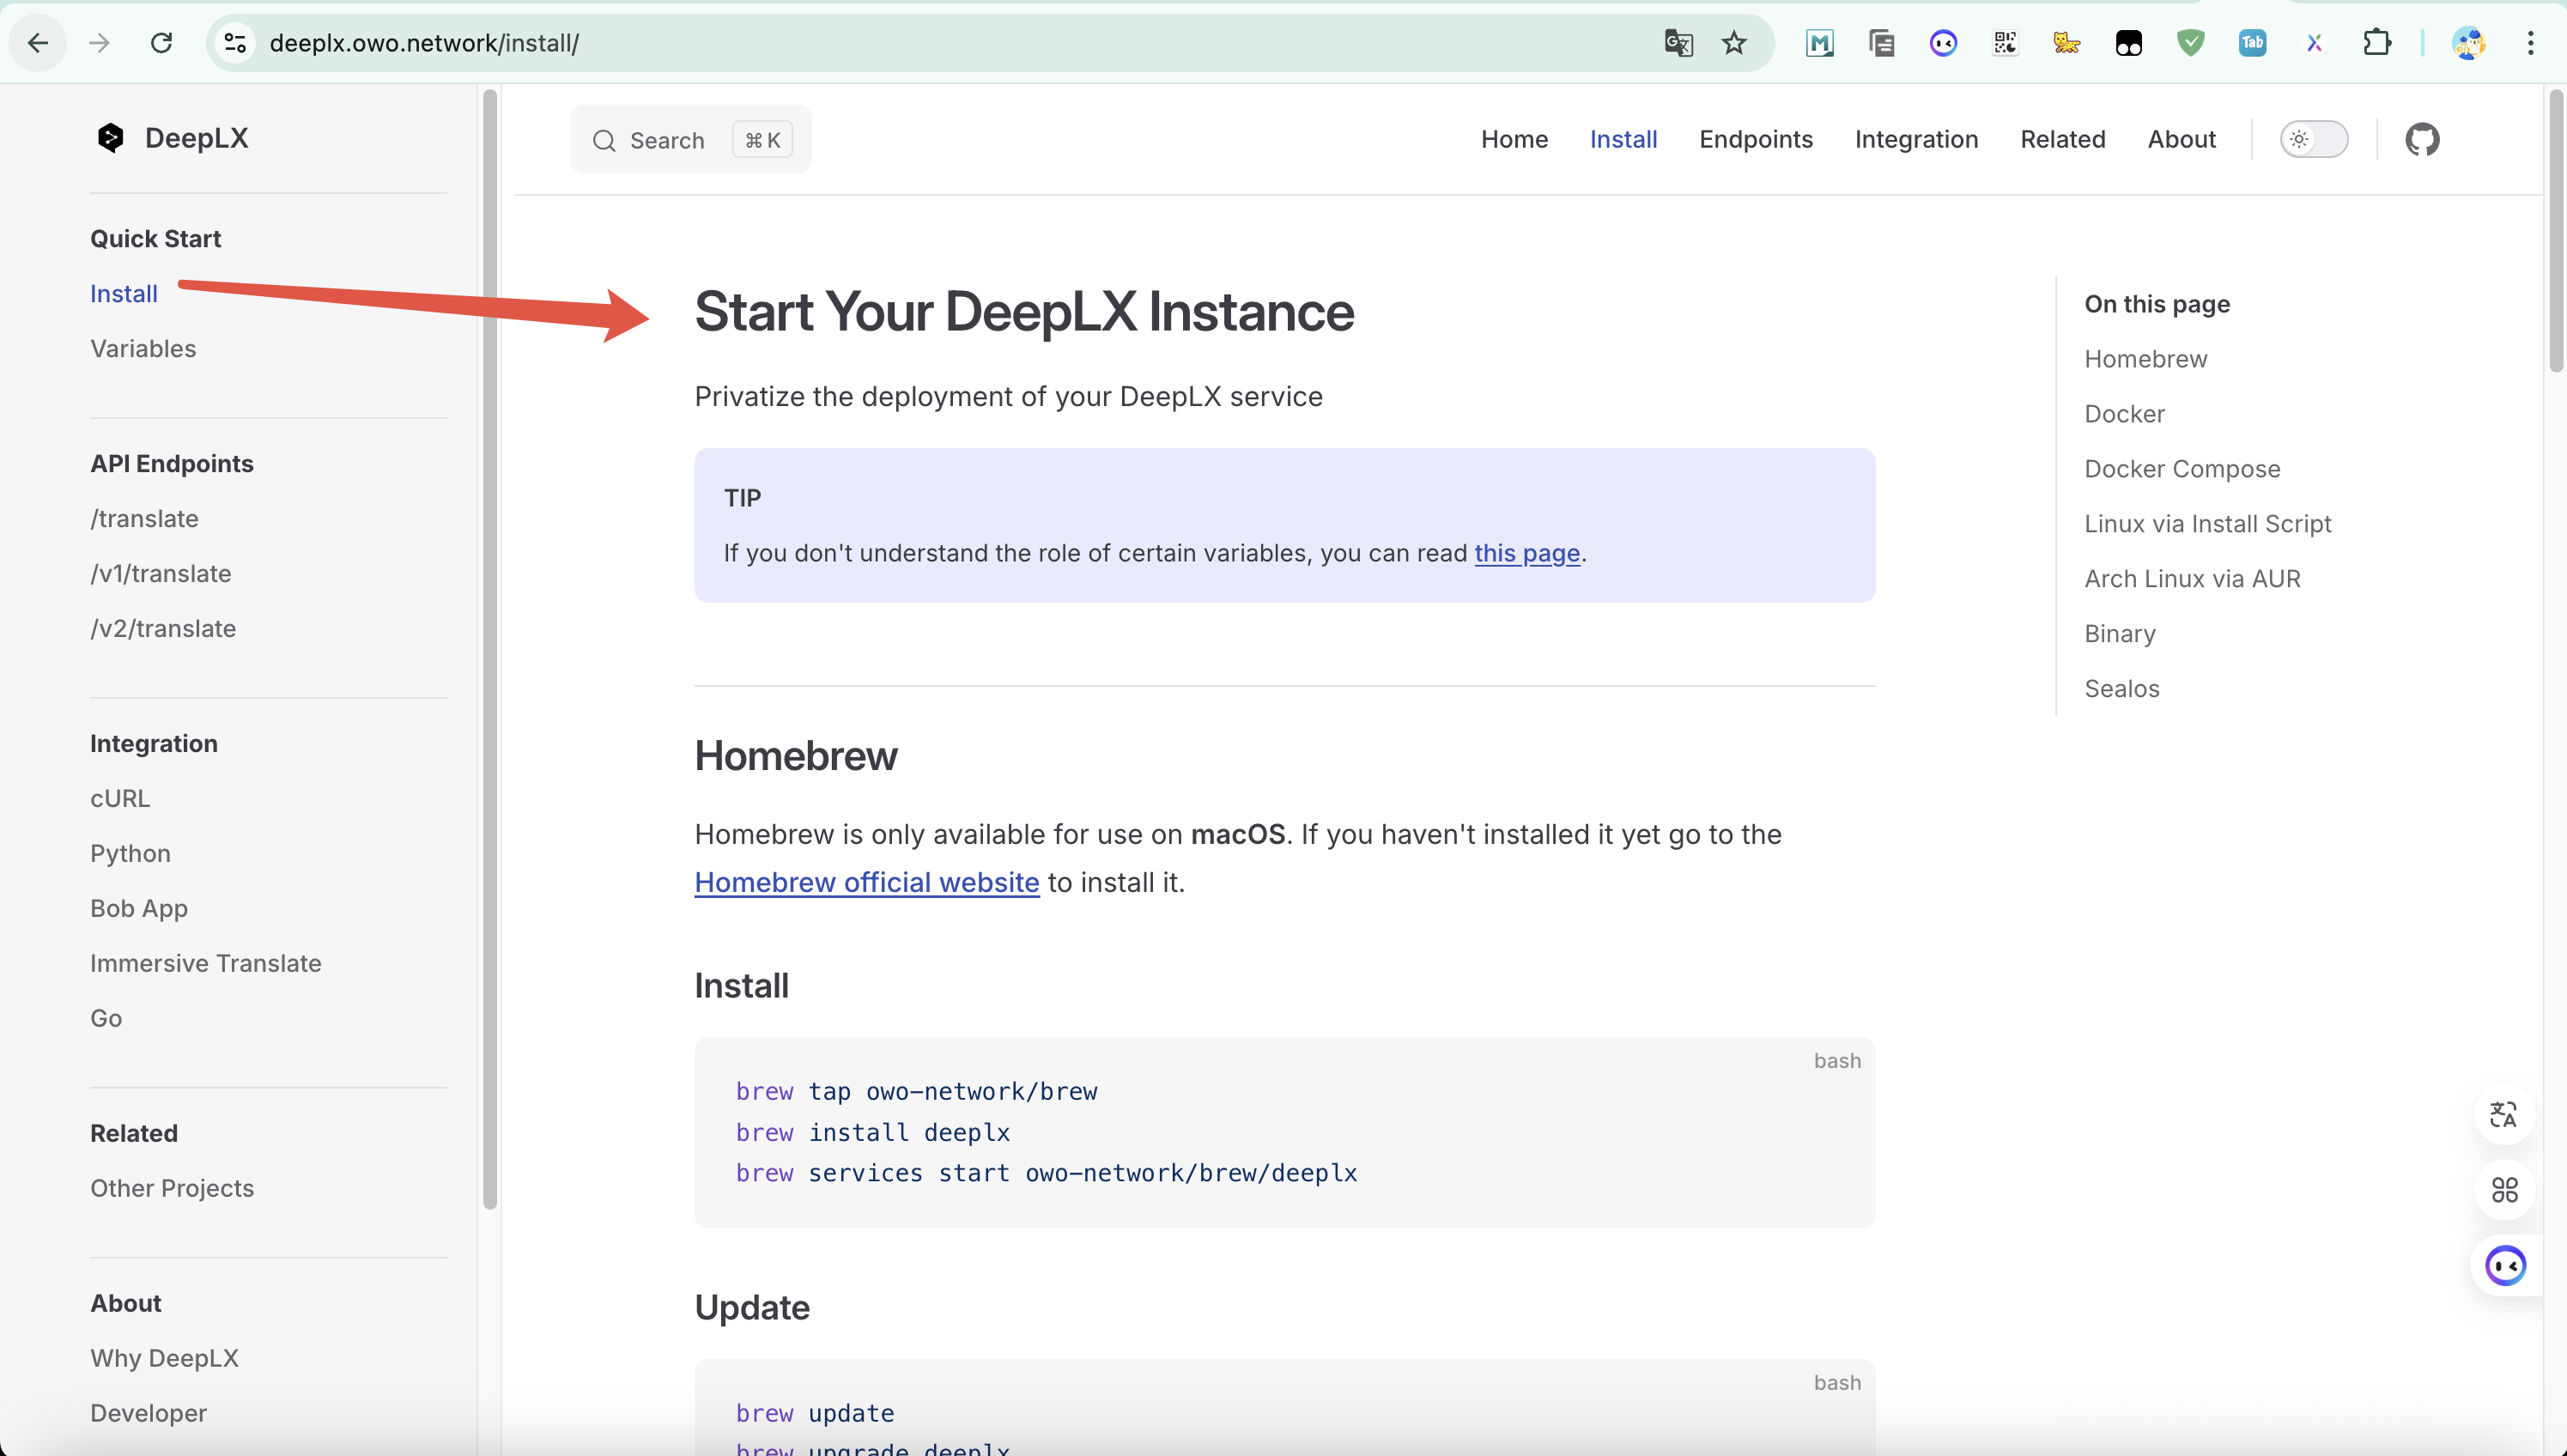Click the Google Translate icon in address bar
Image resolution: width=2567 pixels, height=1456 pixels.
click(x=1678, y=43)
